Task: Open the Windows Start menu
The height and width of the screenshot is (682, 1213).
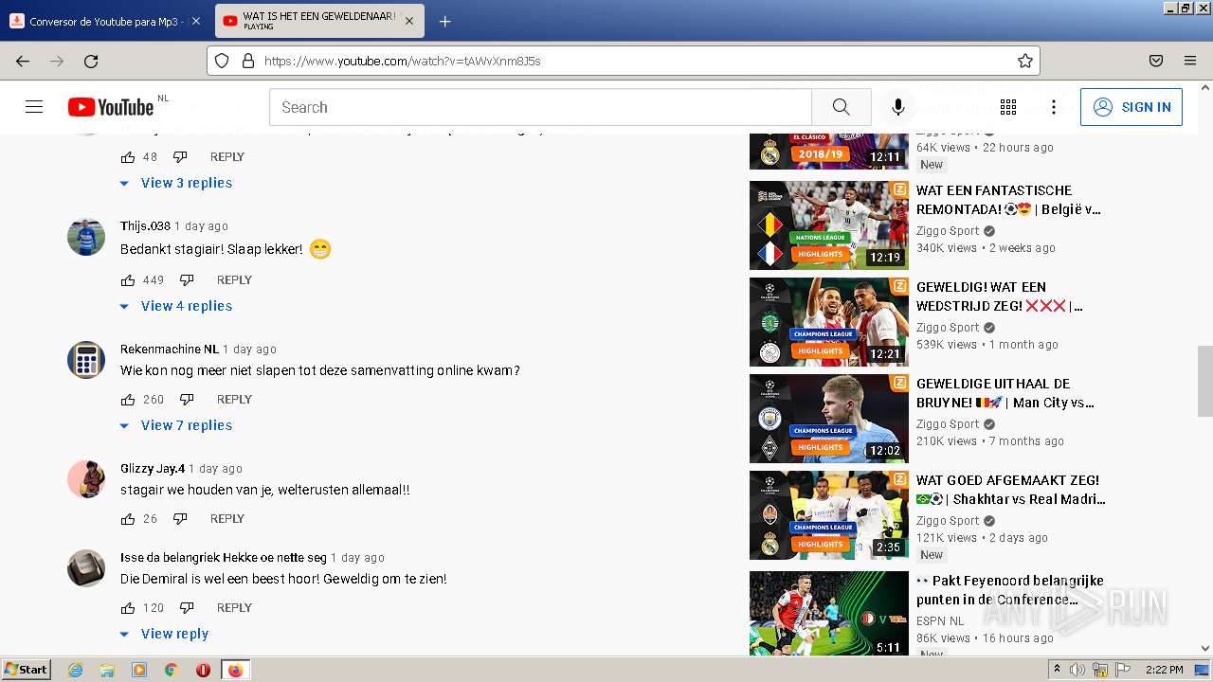Action: pos(27,670)
